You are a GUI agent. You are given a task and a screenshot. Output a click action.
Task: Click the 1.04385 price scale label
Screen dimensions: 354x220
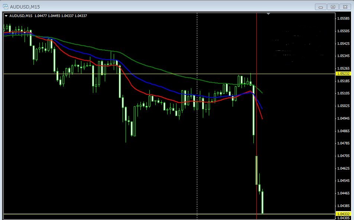pyautogui.click(x=343, y=206)
